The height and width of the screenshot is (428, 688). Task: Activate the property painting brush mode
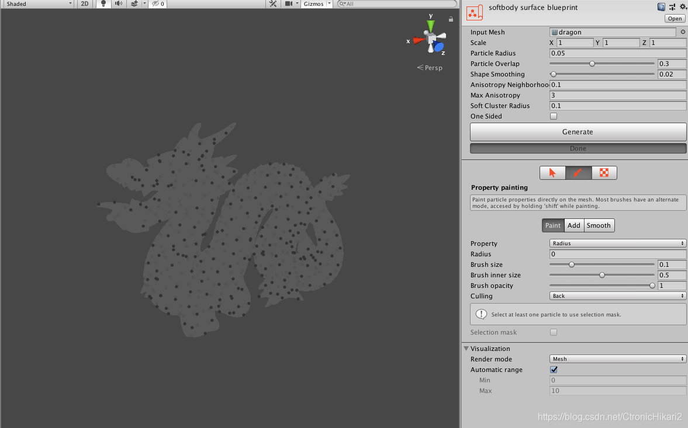(578, 172)
